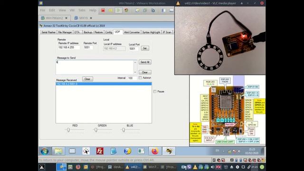This screenshot has width=304, height=171.
Task: Click the bee Annex ToolKit taskbar icon
Action: (169, 151)
